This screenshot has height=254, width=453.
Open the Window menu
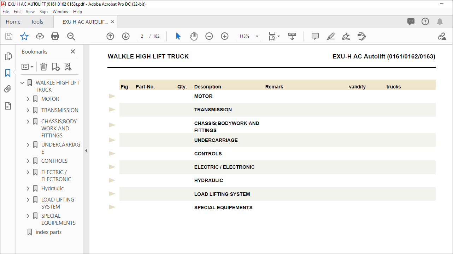(x=60, y=12)
